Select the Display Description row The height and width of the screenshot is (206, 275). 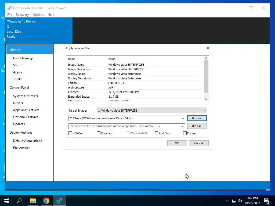tap(135, 78)
